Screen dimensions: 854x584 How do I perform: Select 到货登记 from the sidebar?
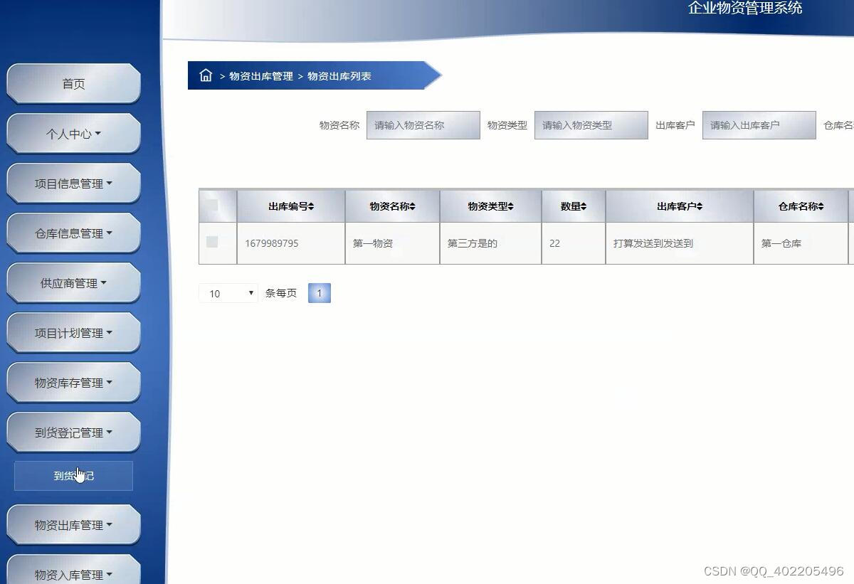[x=73, y=475]
